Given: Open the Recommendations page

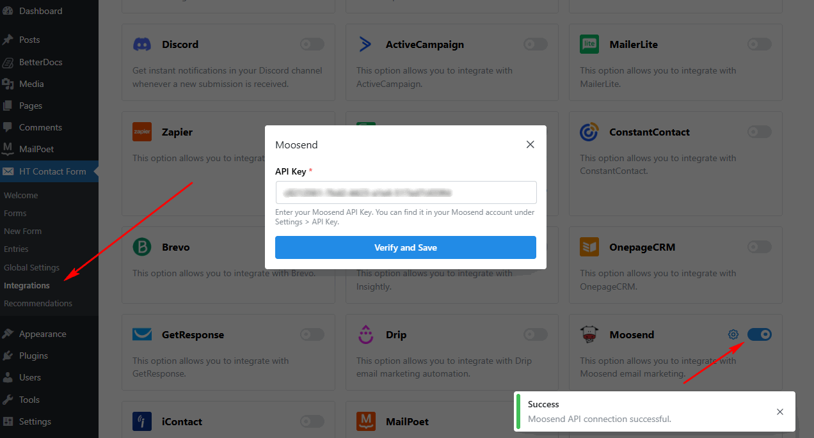Looking at the screenshot, I should pos(38,303).
